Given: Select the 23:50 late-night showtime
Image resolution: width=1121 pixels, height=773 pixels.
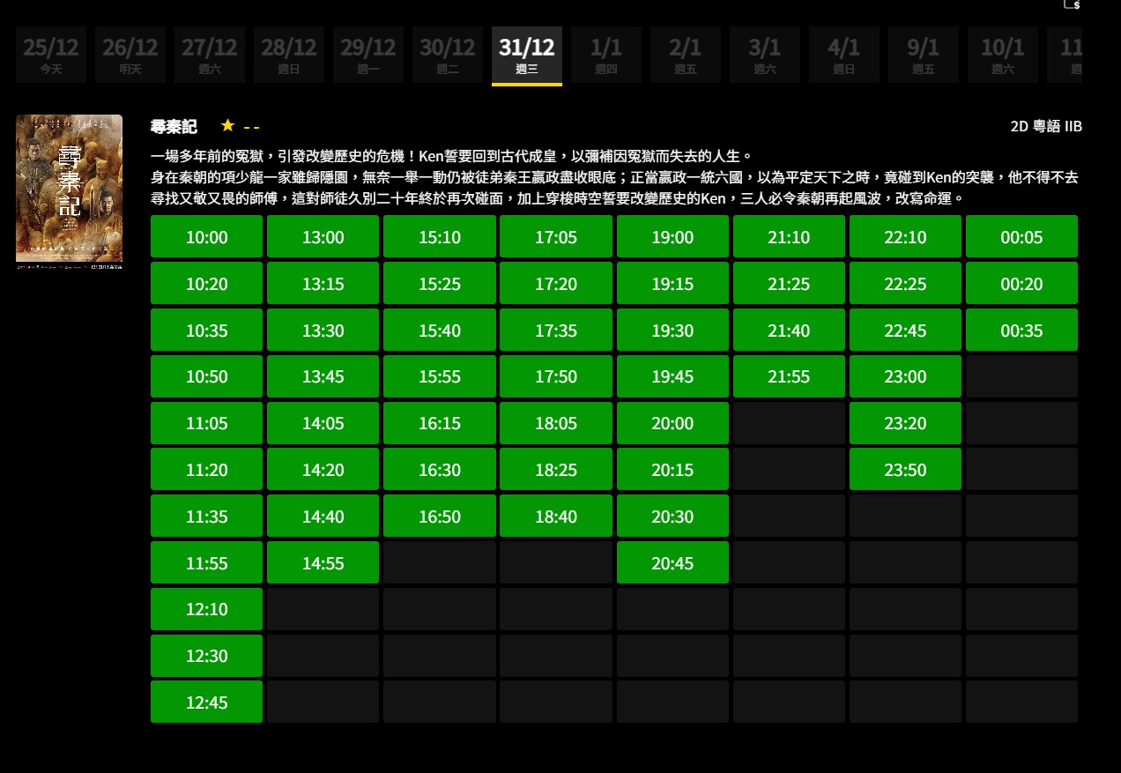Looking at the screenshot, I should pyautogui.click(x=905, y=470).
